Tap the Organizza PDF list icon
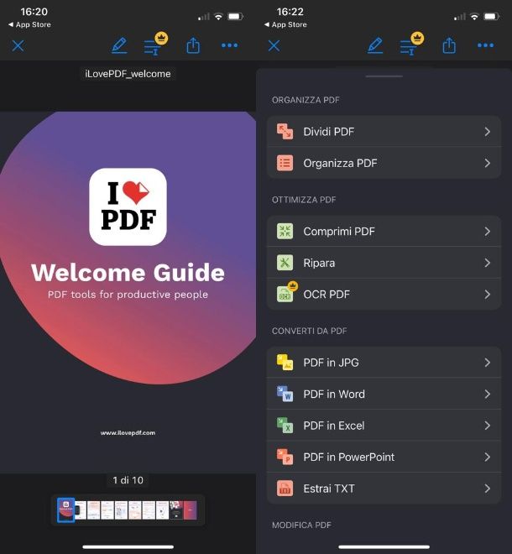Screen dimensions: 512x554 coord(285,163)
